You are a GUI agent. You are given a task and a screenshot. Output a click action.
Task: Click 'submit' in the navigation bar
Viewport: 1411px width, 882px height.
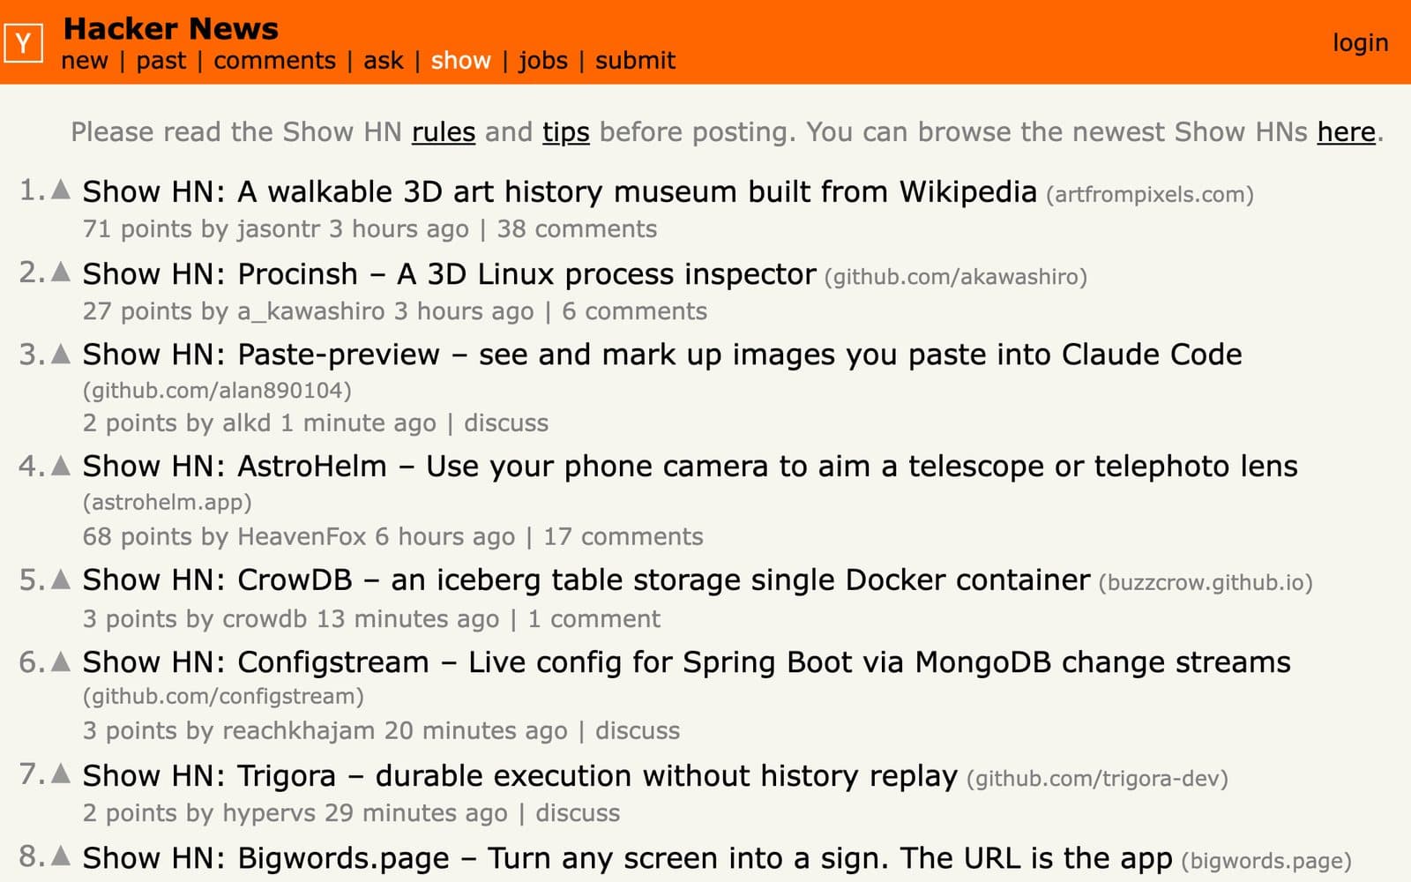click(635, 61)
